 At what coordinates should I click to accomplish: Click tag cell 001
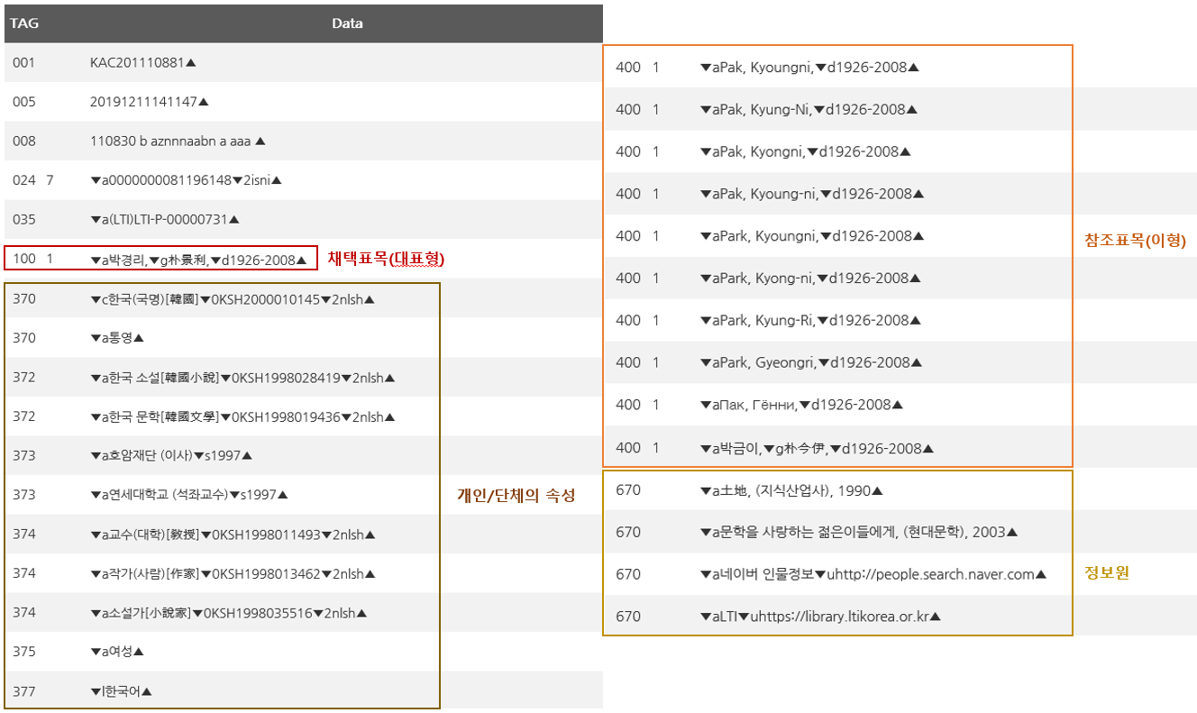tap(24, 63)
